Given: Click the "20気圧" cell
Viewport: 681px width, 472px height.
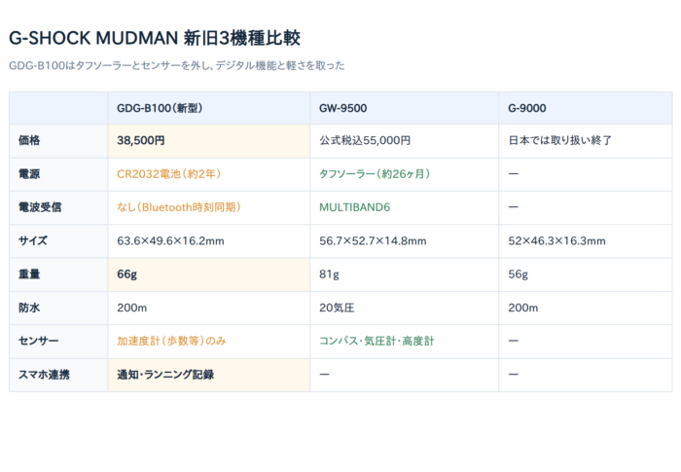Looking at the screenshot, I should [x=405, y=309].
